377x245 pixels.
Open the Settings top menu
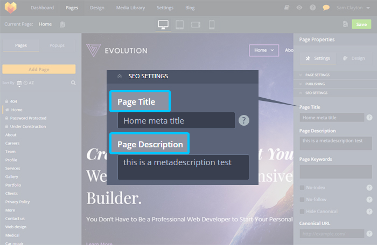point(165,8)
